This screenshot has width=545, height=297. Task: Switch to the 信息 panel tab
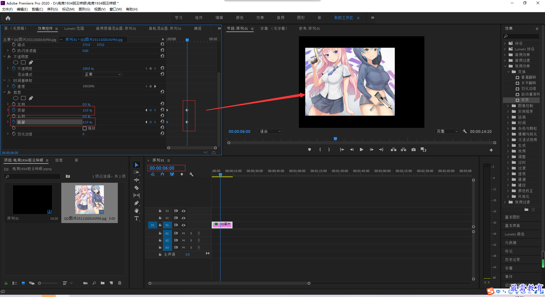click(x=59, y=160)
